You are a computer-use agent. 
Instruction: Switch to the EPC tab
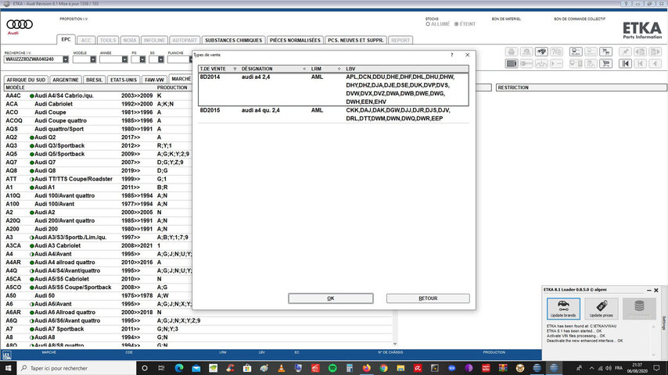pyautogui.click(x=66, y=40)
